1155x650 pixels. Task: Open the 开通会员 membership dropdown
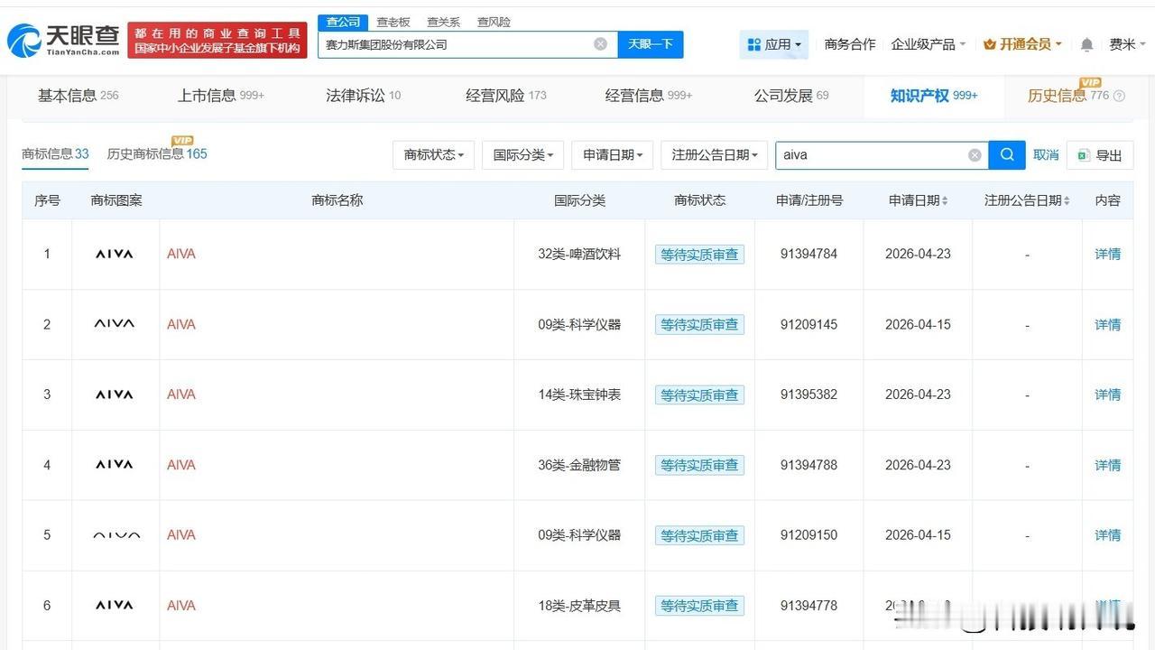pyautogui.click(x=1022, y=44)
